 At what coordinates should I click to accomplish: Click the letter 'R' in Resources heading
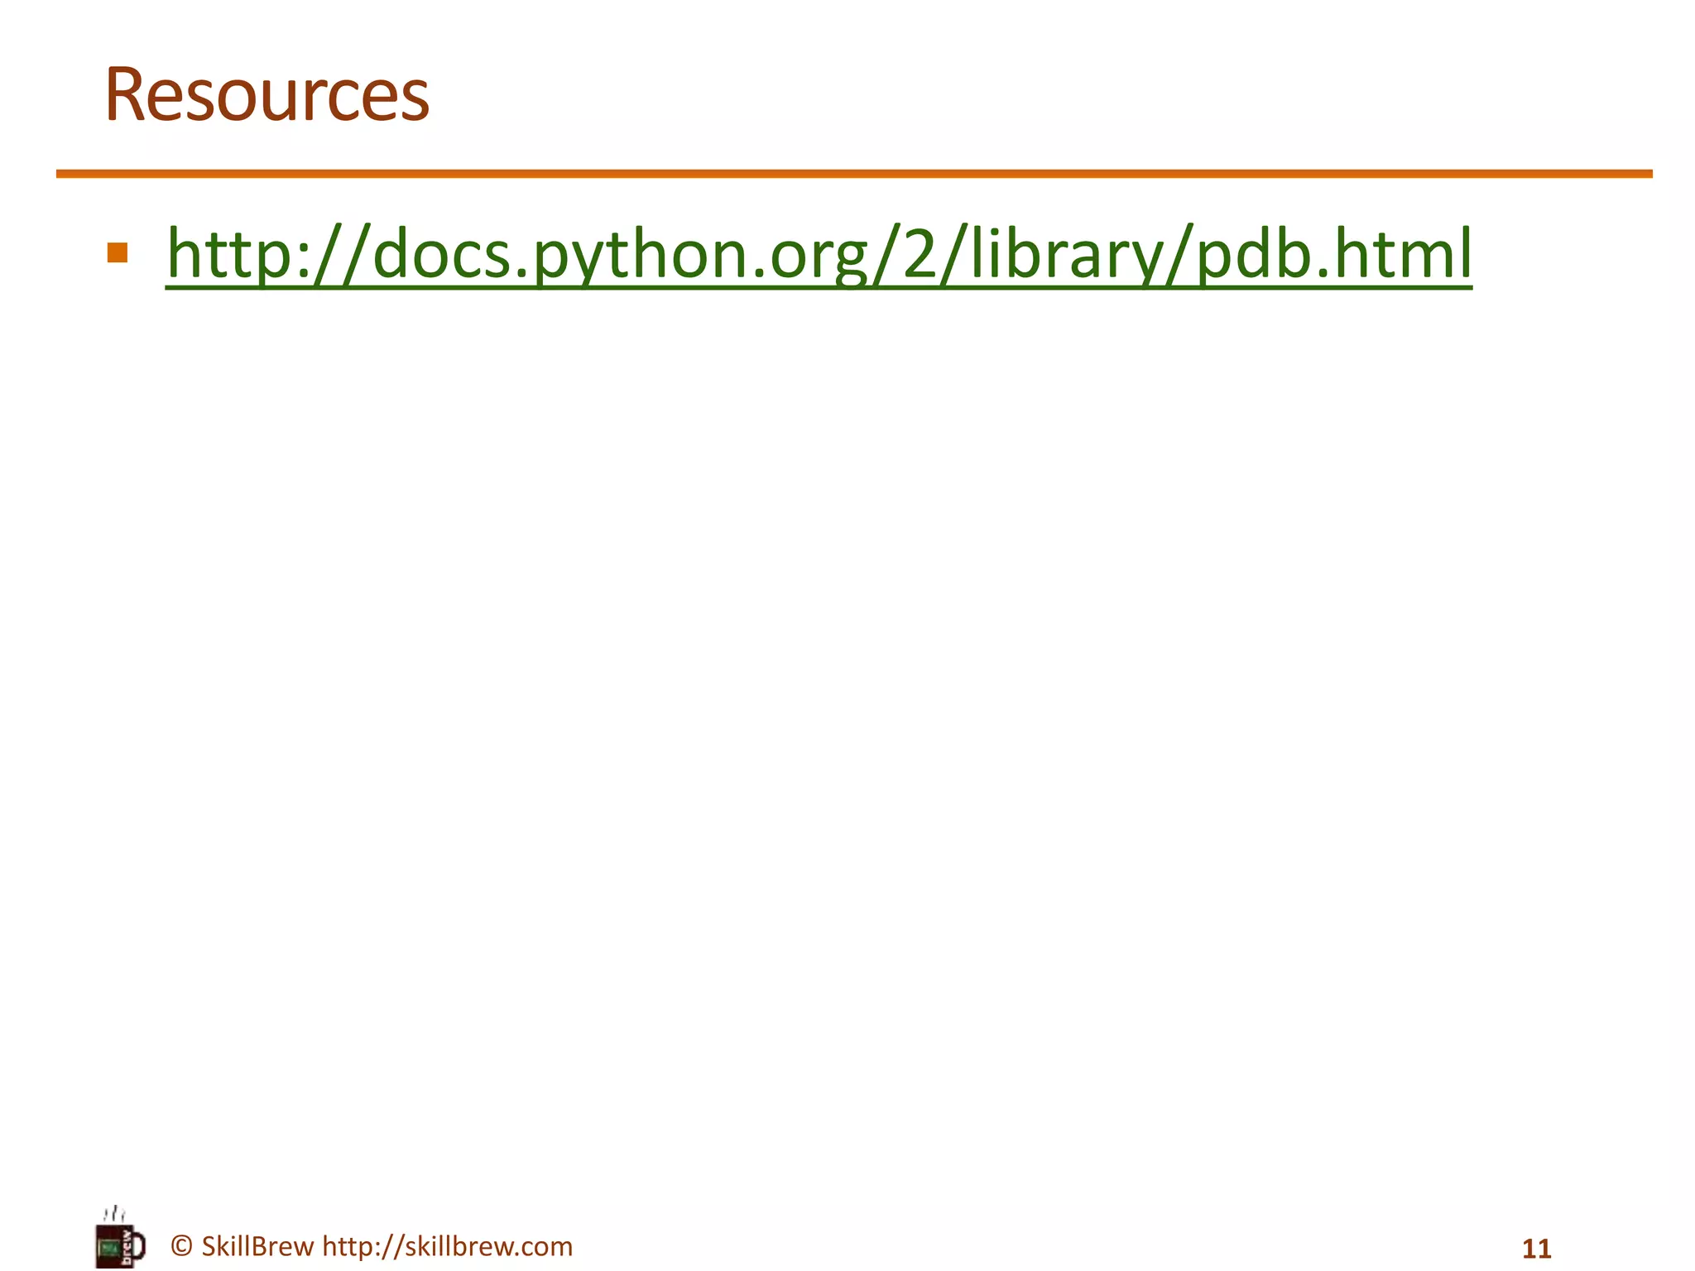(x=125, y=95)
